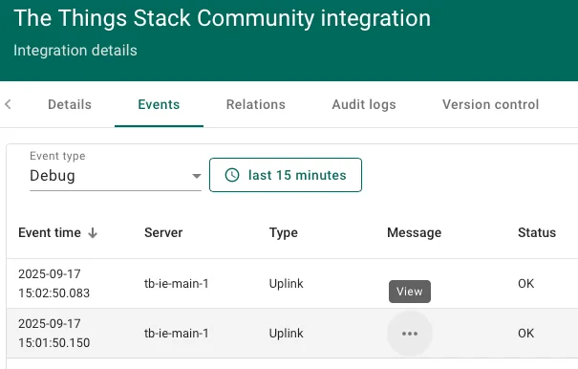Click tb-ie-main-1 in the 15:01:50.150 row
578x369 pixels.
tap(177, 334)
